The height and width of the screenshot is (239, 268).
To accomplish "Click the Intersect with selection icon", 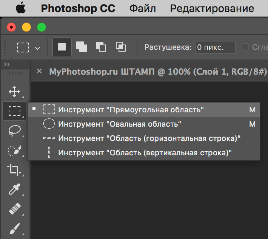I will coord(121,47).
